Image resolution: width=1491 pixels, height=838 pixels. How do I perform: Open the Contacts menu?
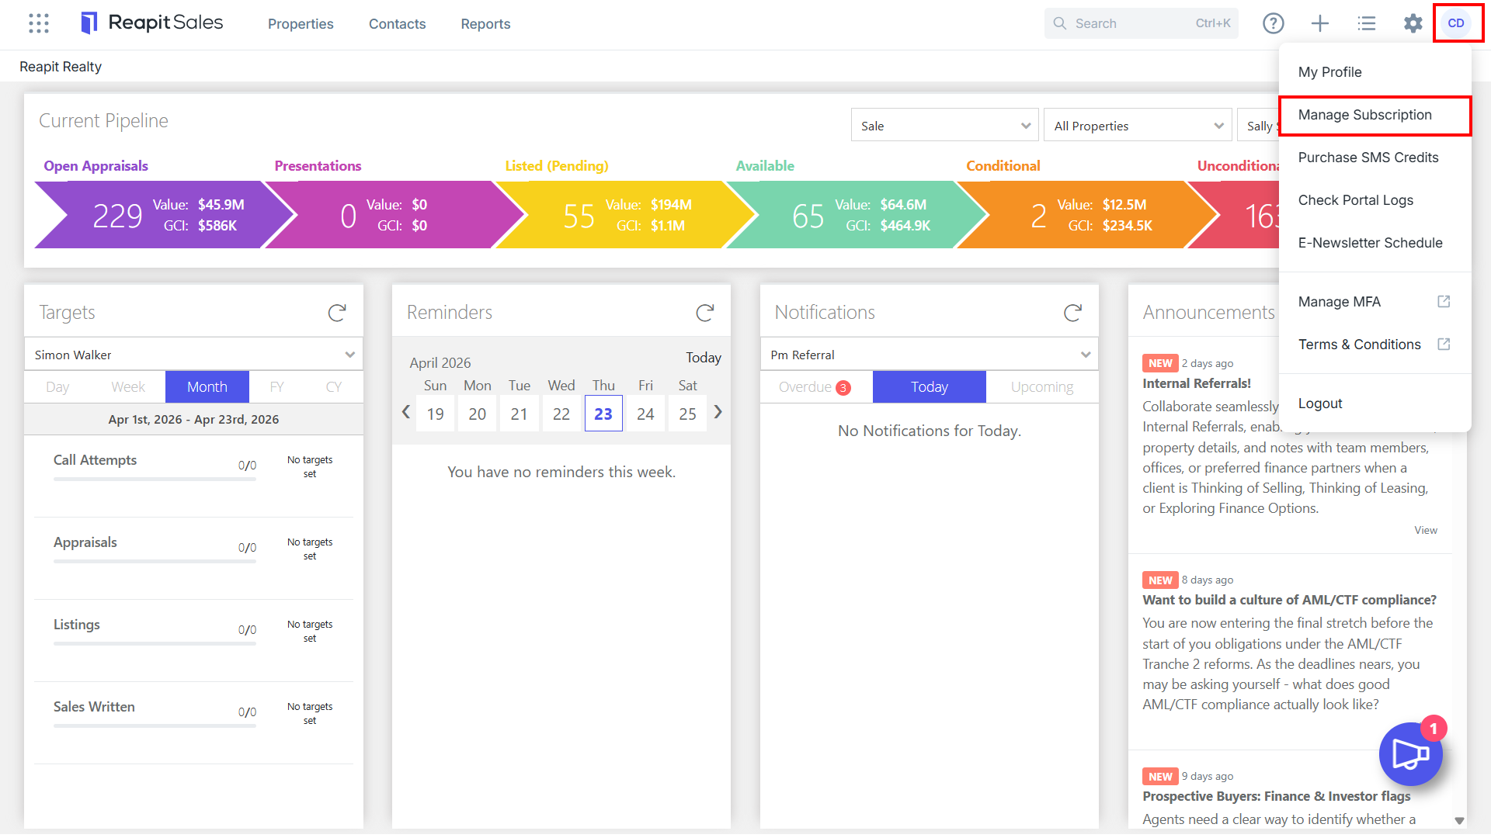[x=397, y=24]
